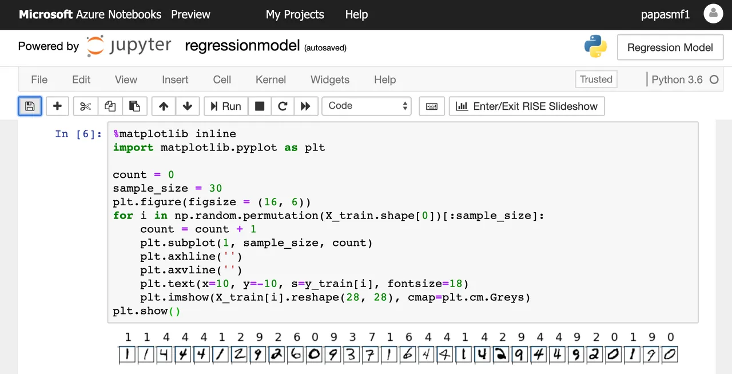Viewport: 732px width, 374px height.
Task: Click the plt.show() line
Action: click(147, 311)
